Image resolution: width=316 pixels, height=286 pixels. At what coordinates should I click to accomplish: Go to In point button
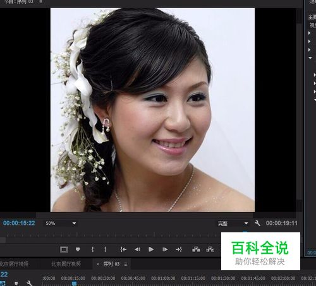click(x=123, y=249)
